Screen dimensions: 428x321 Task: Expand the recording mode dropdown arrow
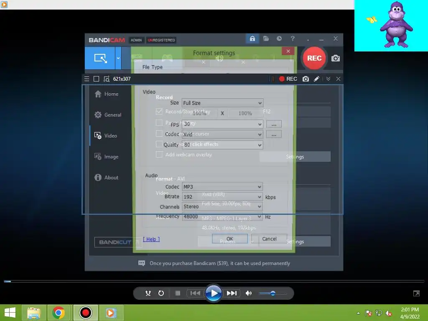[118, 58]
